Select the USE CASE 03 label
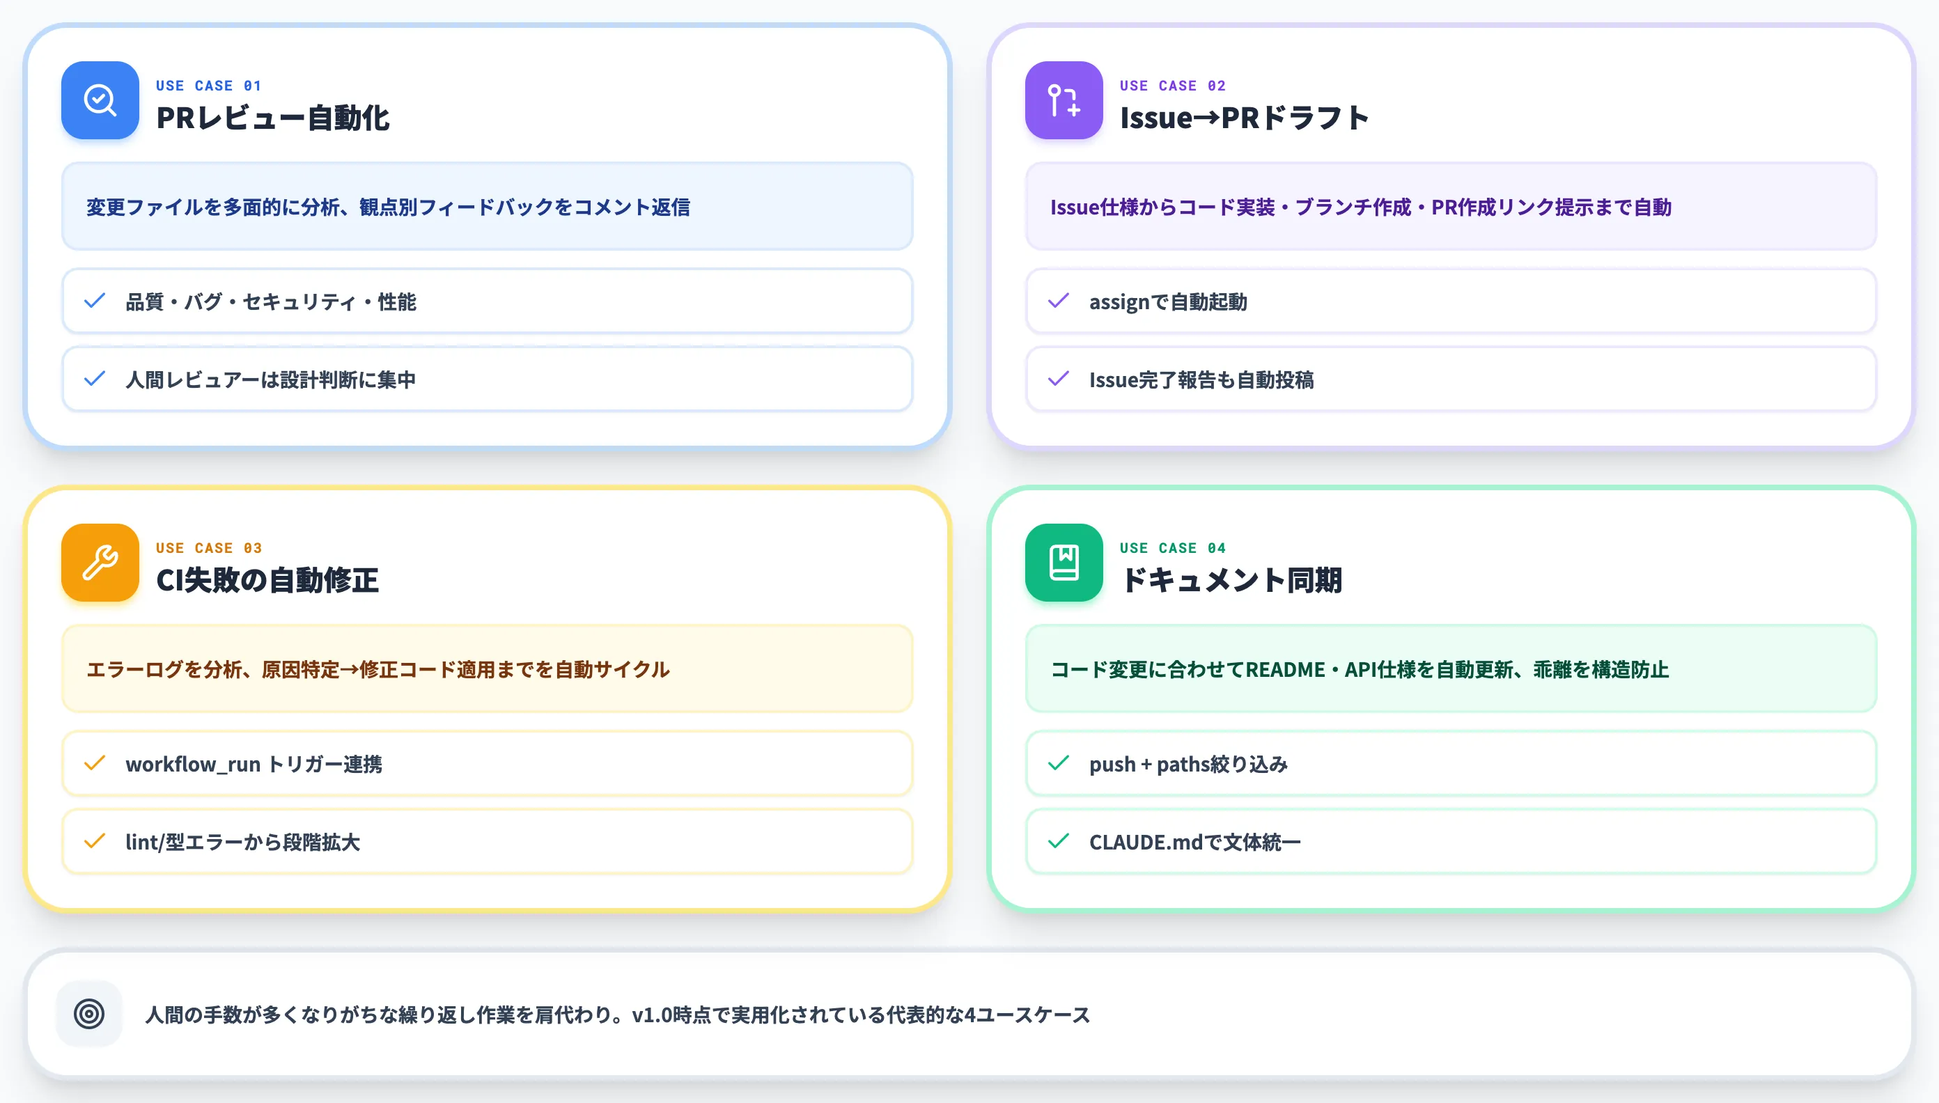 coord(208,548)
